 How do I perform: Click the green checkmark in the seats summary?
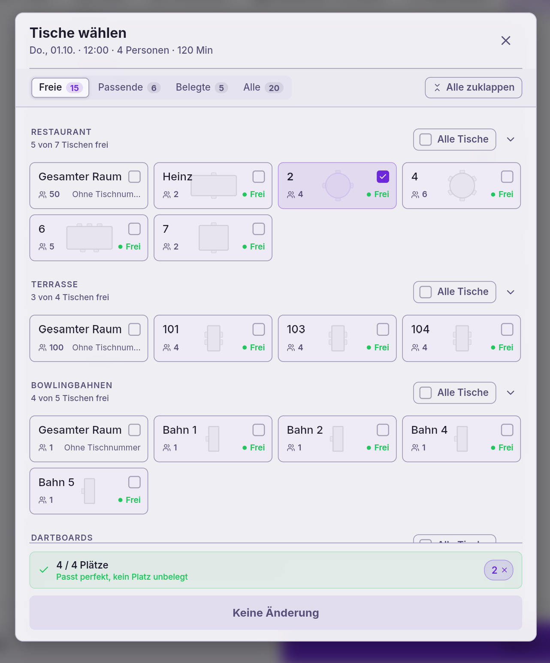[44, 570]
